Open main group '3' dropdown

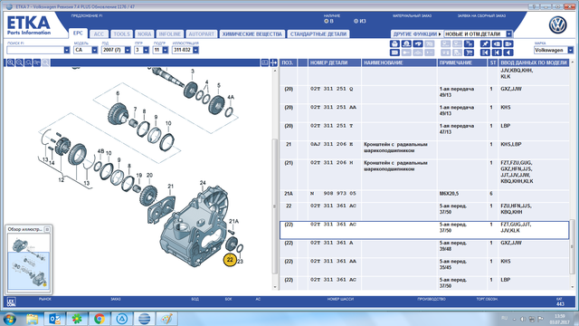(x=147, y=50)
